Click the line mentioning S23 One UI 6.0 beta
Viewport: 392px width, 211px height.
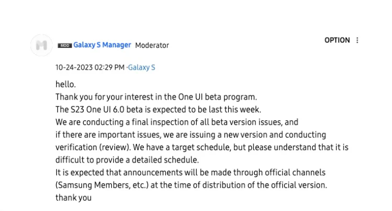pos(158,109)
